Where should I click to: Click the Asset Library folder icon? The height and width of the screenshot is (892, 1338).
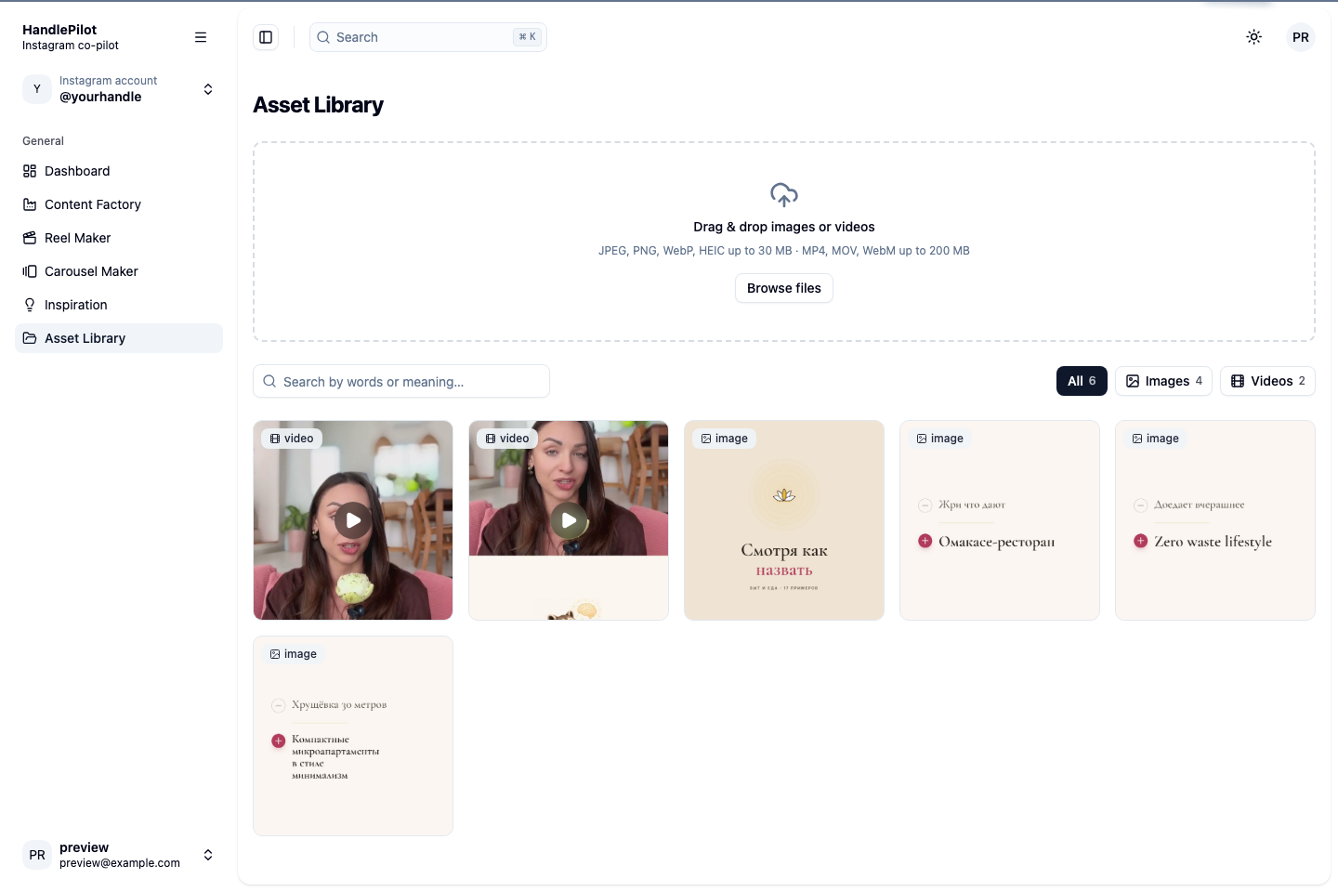(x=30, y=338)
